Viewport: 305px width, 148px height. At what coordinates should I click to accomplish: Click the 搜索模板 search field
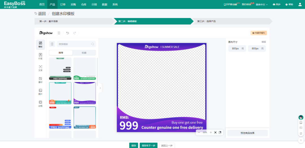[76, 44]
